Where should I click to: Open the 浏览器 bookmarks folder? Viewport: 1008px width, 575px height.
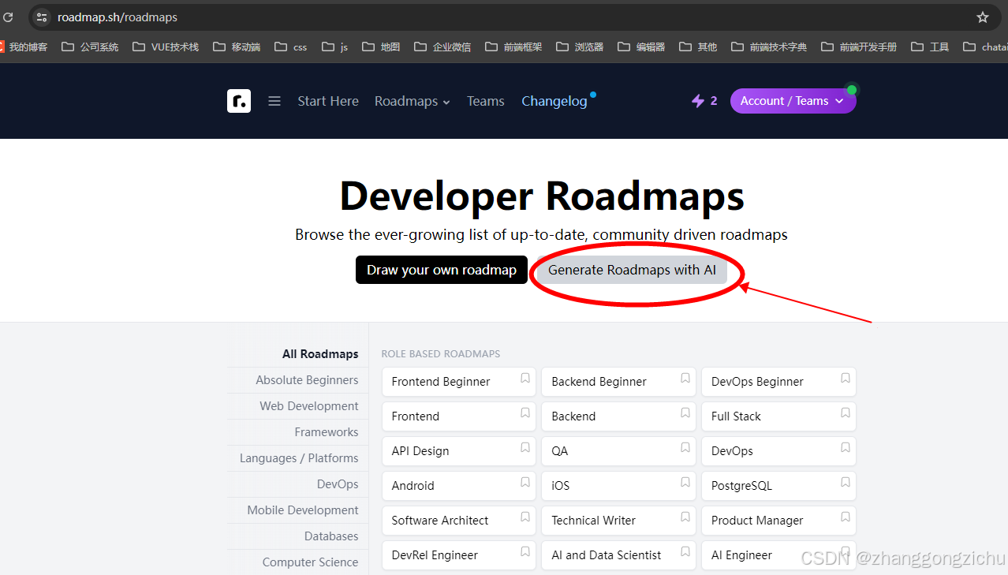click(580, 47)
